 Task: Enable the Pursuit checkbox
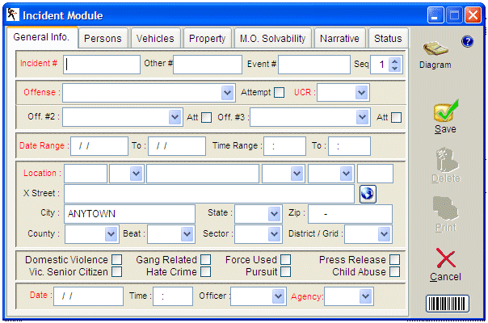(x=285, y=271)
